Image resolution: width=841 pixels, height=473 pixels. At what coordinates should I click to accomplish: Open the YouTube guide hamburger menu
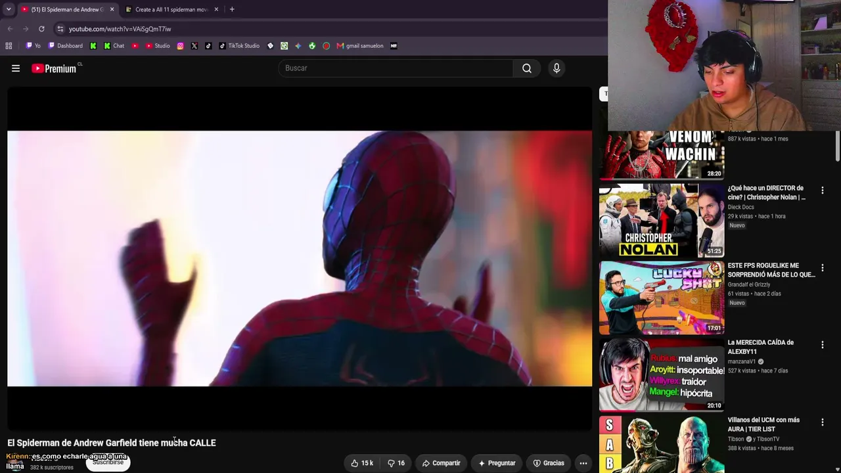point(16,68)
